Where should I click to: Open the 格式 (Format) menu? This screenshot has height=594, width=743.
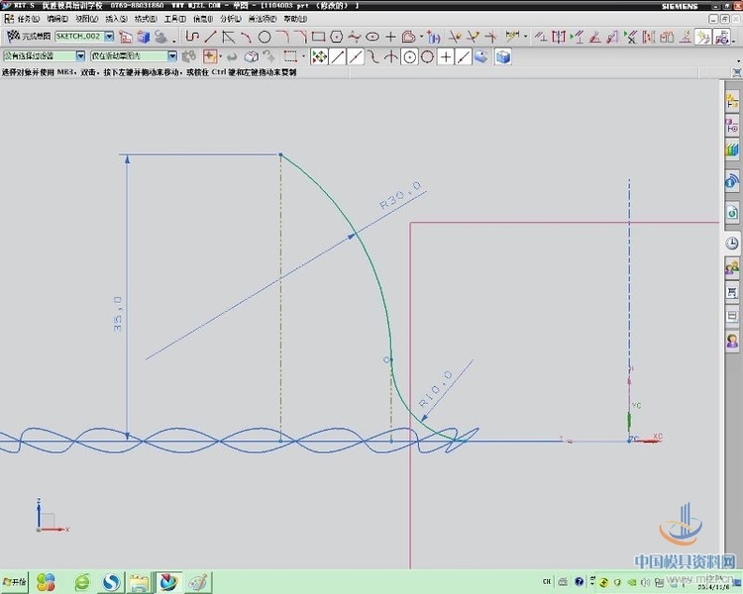pyautogui.click(x=145, y=18)
